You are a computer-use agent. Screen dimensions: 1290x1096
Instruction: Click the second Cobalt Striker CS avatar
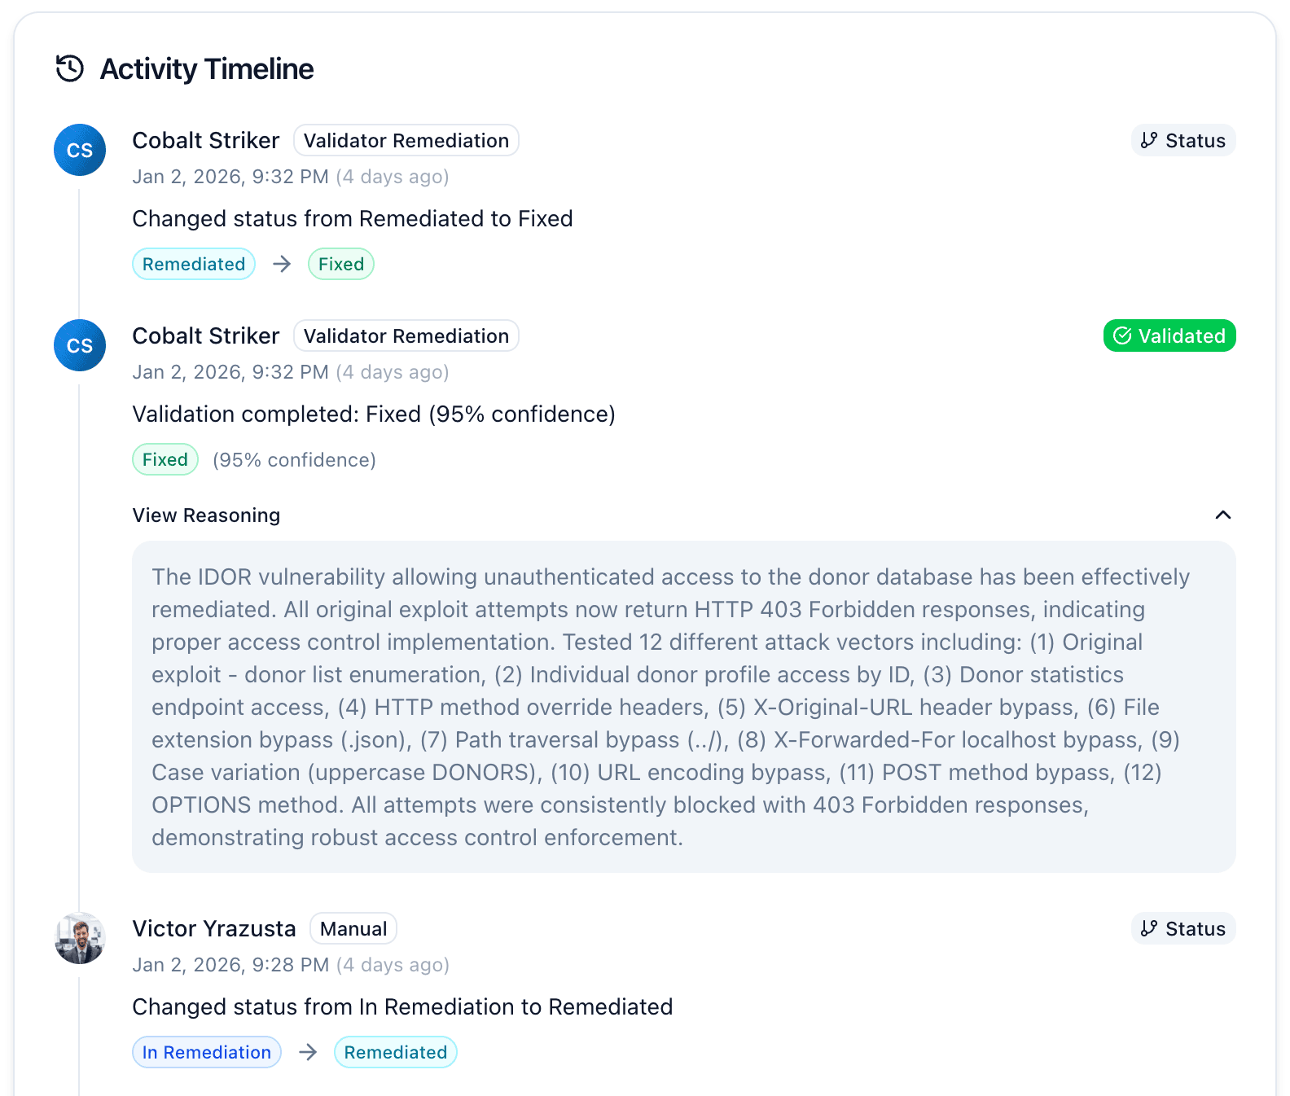point(80,345)
